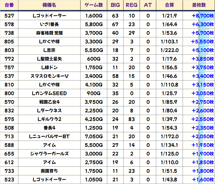This screenshot has width=215, height=184.
Task: Click the +1,900枚 difference value
Action: (203, 154)
